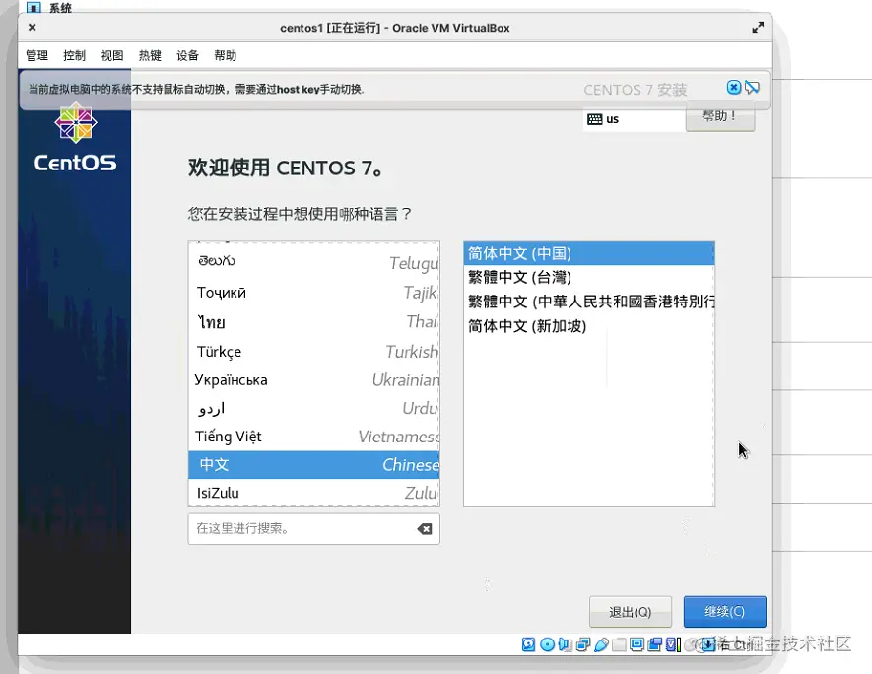Select Türkçe Turkish in the language list
The image size is (872, 674).
click(x=314, y=352)
